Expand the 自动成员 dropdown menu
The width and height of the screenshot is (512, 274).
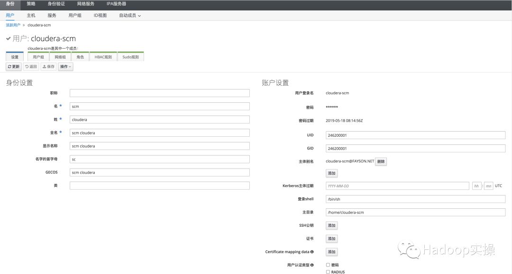tap(129, 15)
